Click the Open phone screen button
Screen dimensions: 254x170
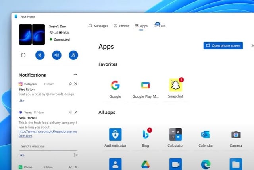click(223, 45)
